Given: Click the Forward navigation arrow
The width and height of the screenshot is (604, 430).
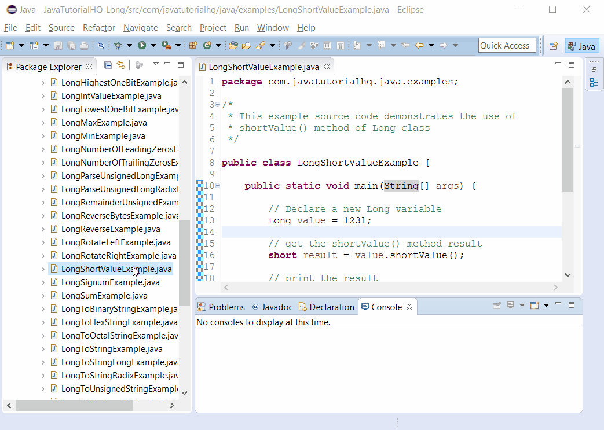Looking at the screenshot, I should pyautogui.click(x=444, y=45).
